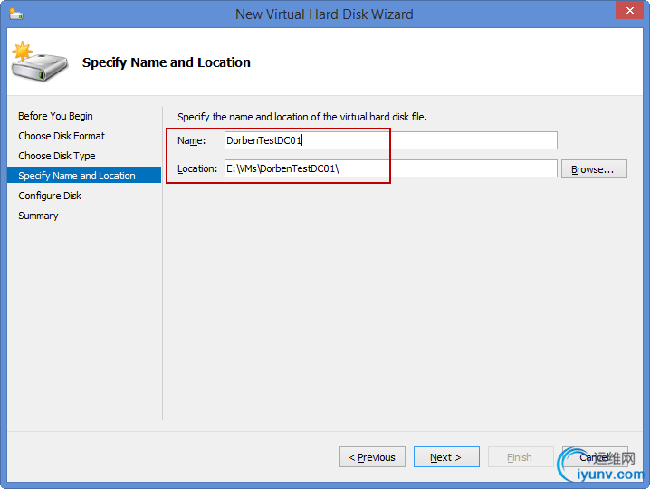Screen dimensions: 650x489
Task: Proceed with the Next button
Action: [x=446, y=457]
